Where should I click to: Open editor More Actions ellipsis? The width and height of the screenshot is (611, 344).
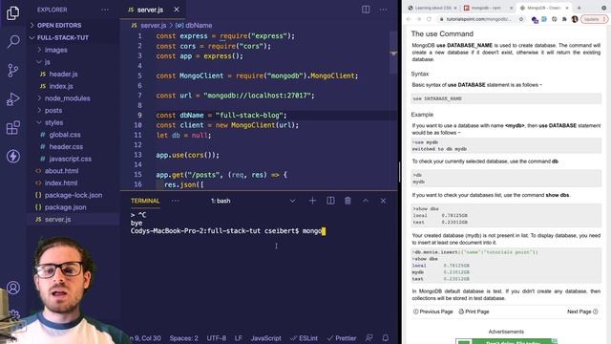[x=384, y=10]
